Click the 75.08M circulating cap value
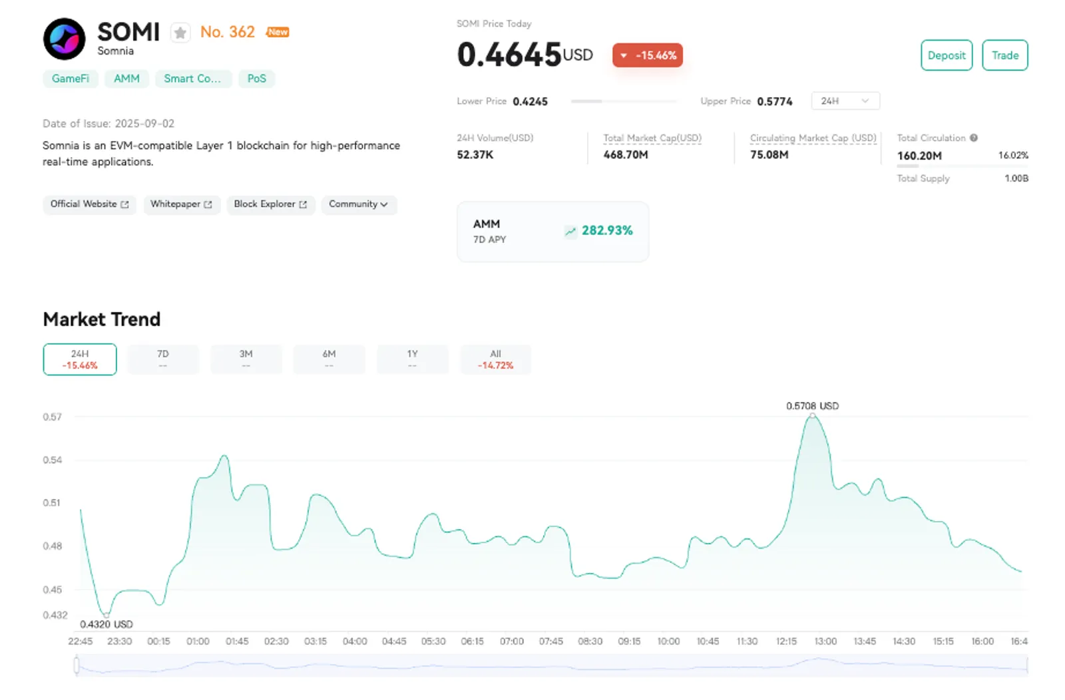This screenshot has width=1065, height=700. click(x=769, y=154)
